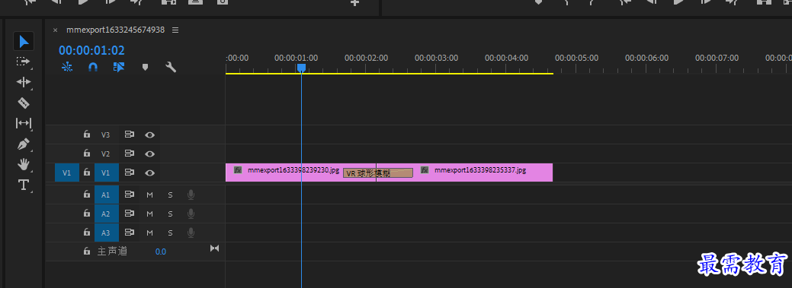Toggle the V2 track lock
Image resolution: width=792 pixels, height=288 pixels.
point(87,153)
